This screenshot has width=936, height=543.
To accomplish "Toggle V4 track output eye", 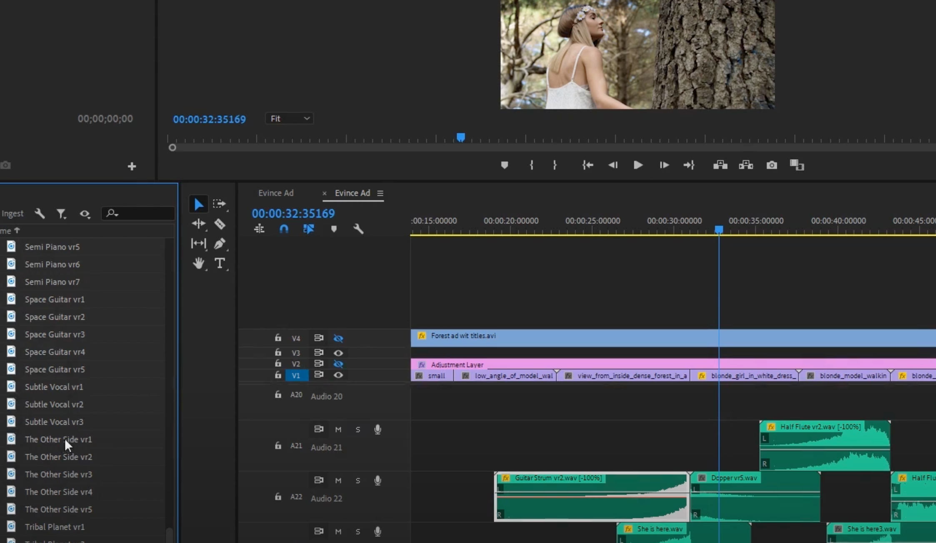I will [x=338, y=338].
